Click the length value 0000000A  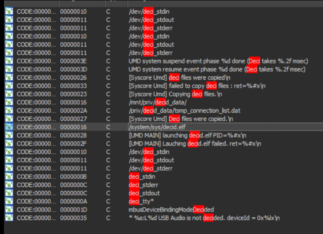tap(74, 201)
